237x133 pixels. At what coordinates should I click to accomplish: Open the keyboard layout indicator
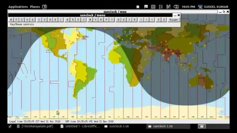tap(153, 7)
